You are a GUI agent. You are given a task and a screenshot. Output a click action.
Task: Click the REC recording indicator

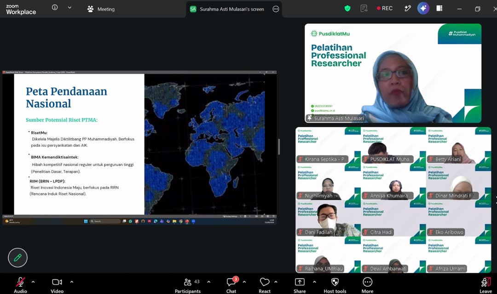[384, 8]
